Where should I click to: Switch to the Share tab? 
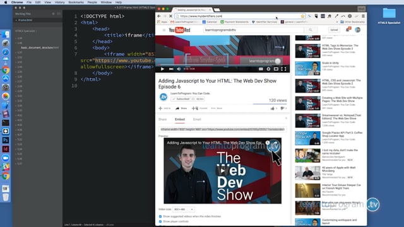click(x=163, y=119)
